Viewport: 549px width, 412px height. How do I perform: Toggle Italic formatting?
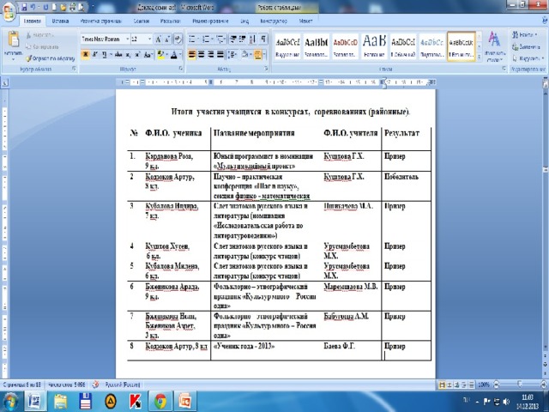[94, 54]
